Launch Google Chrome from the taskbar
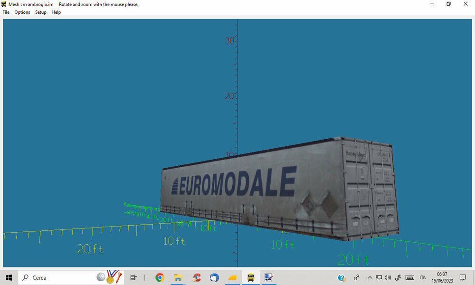 (x=160, y=277)
